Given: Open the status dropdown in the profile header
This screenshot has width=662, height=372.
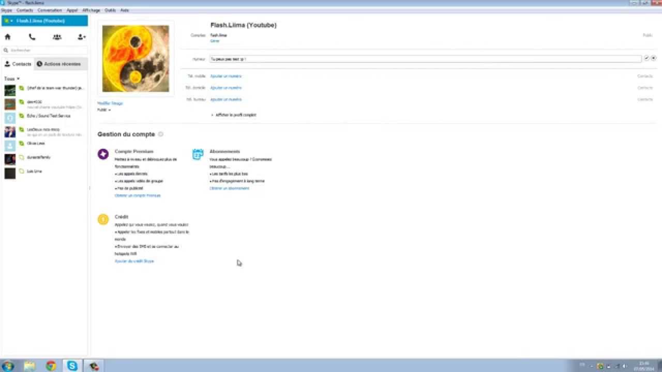Looking at the screenshot, I should coord(7,21).
